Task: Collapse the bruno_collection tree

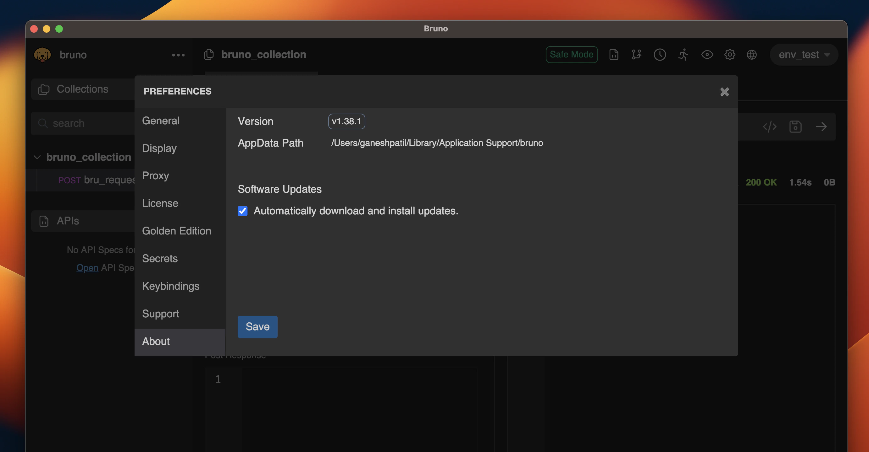Action: click(x=37, y=157)
